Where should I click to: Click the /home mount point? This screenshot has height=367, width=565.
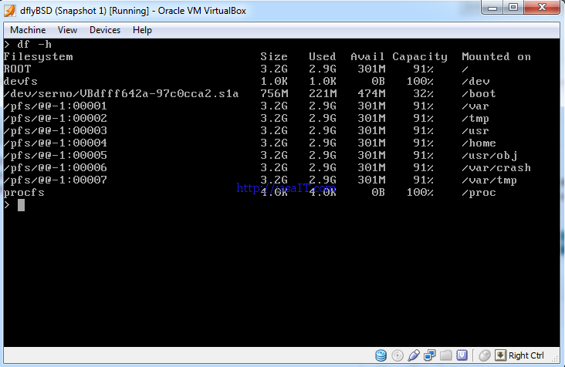pos(479,143)
